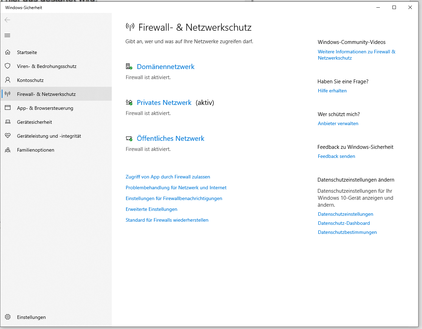The width and height of the screenshot is (422, 329).
Task: Minimize the Windows-Sicherheit window
Action: [378, 7]
